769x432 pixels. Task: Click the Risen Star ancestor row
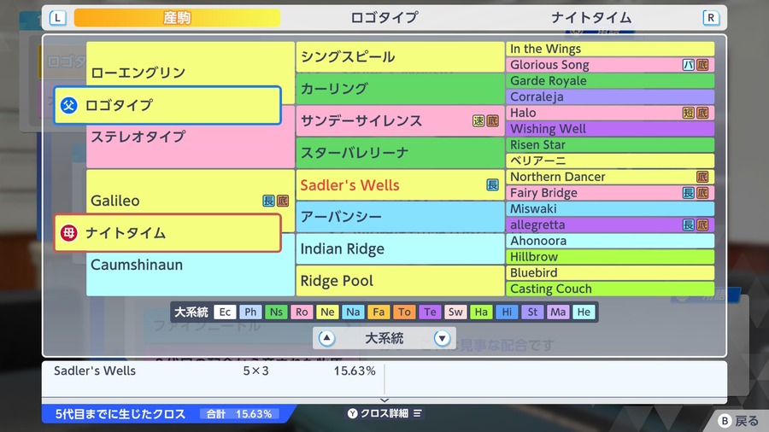tap(610, 145)
